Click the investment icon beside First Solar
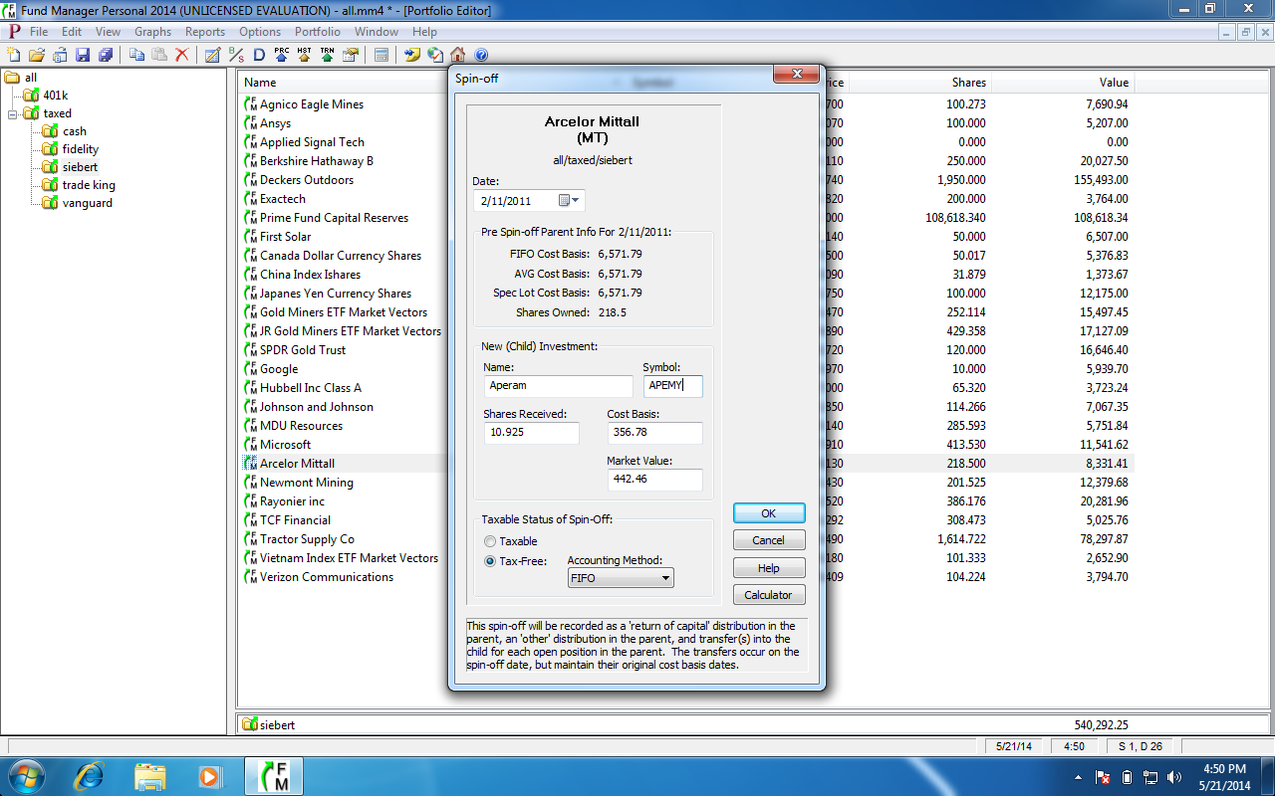The image size is (1275, 796). pos(250,237)
